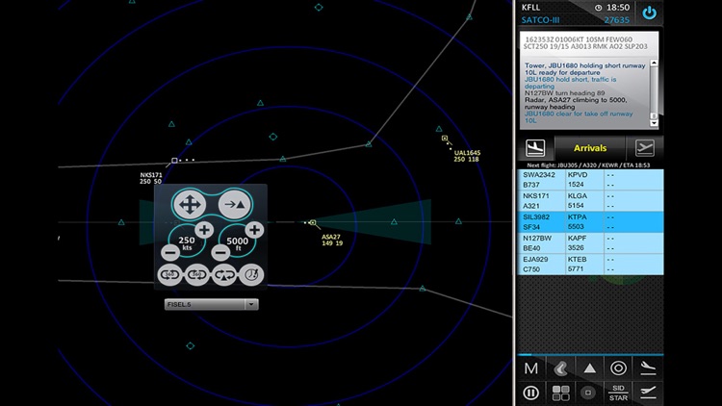This screenshot has width=722, height=406.
Task: Increase speed with the plus beside 250 kts
Action: [204, 230]
